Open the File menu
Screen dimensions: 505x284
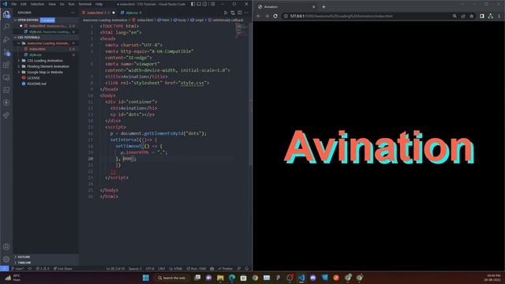tap(14, 4)
